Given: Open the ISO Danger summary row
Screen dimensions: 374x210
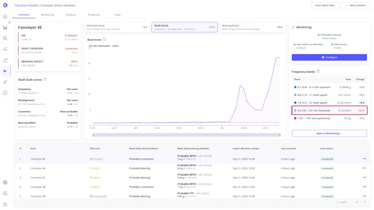Looking at the screenshot, I should tap(48, 37).
